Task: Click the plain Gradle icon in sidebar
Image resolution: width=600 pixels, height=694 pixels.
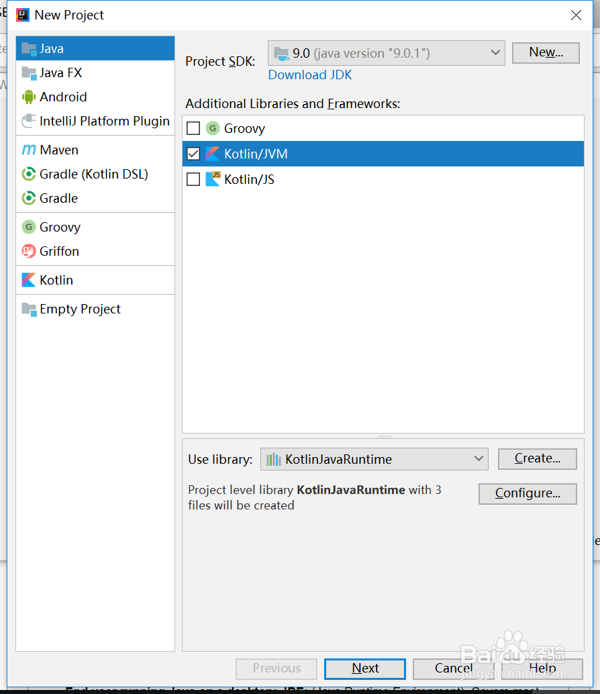Action: pos(29,198)
